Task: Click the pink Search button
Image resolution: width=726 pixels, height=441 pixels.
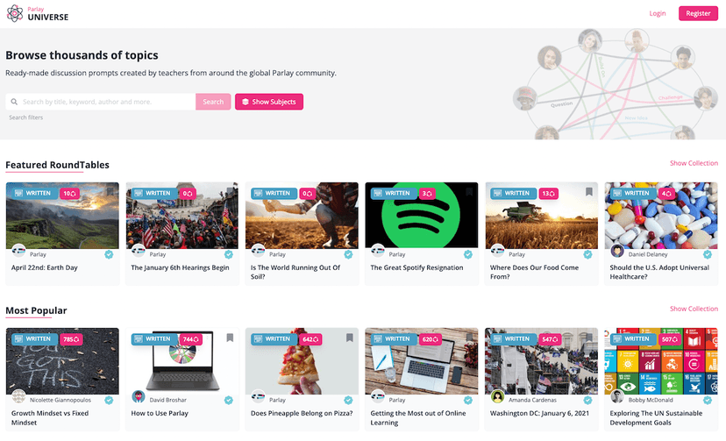Action: tap(213, 102)
